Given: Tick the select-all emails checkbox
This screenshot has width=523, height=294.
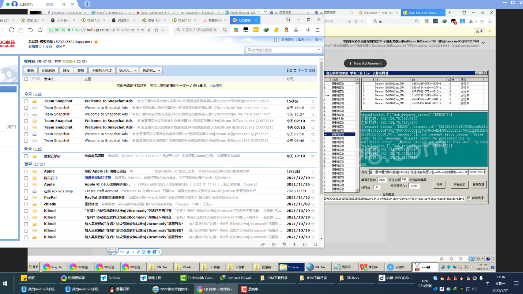Looking at the screenshot, I should click(26, 79).
